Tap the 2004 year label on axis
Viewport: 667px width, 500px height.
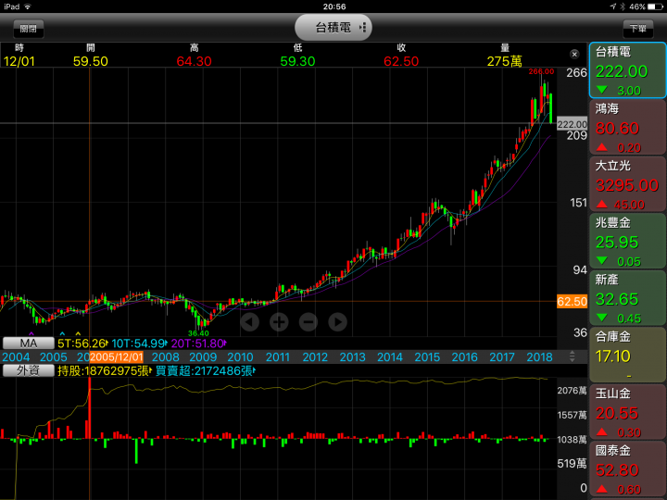pos(16,356)
